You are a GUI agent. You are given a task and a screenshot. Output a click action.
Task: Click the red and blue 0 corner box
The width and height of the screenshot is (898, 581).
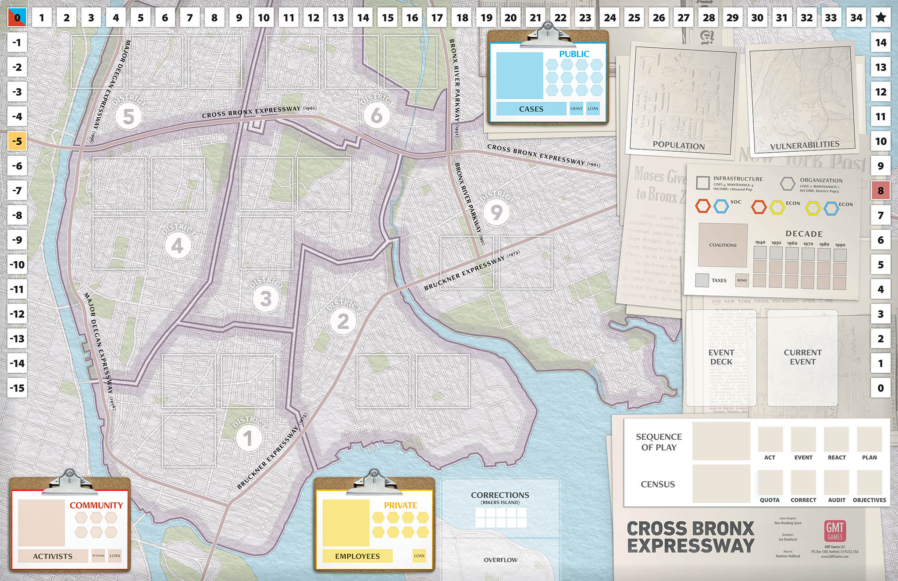point(17,18)
